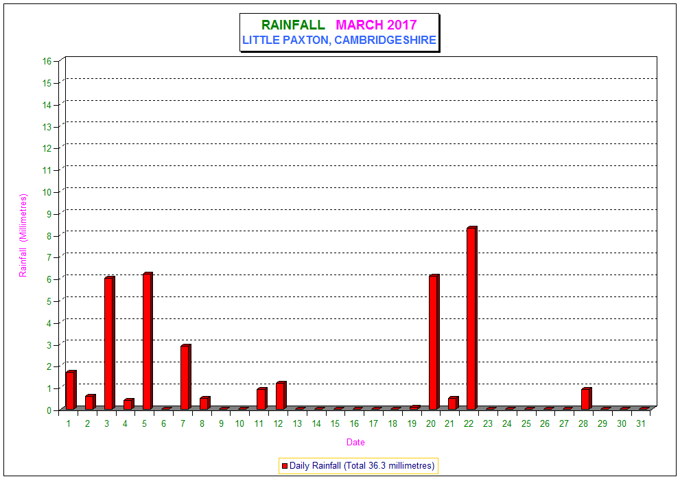
Task: Click the small bar for date 8
Action: 204,403
